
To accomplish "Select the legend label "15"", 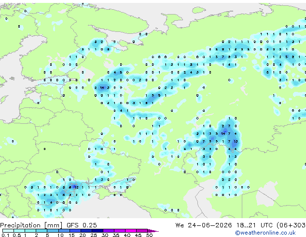I will [x=71, y=235].
